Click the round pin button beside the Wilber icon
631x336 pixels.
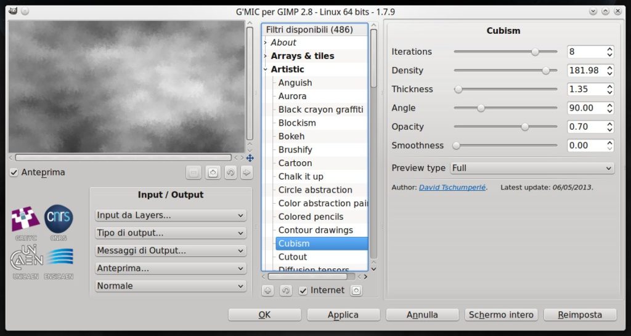click(25, 12)
